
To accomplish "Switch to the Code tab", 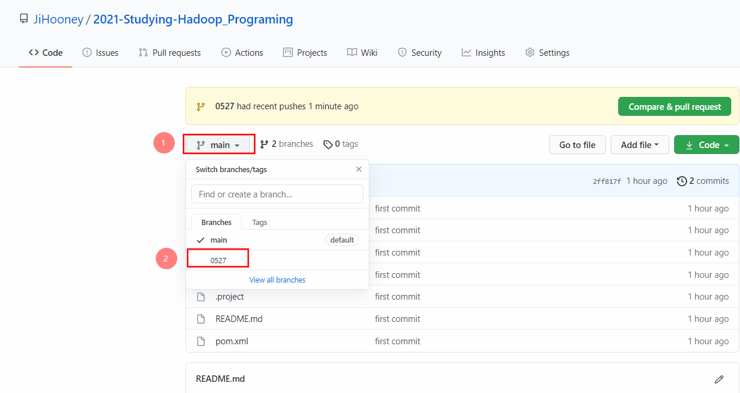I will pyautogui.click(x=45, y=53).
